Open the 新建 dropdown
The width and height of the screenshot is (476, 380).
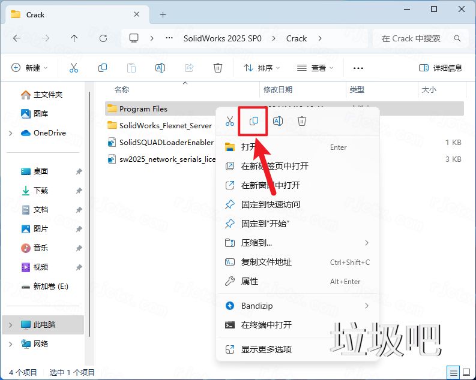coord(29,68)
